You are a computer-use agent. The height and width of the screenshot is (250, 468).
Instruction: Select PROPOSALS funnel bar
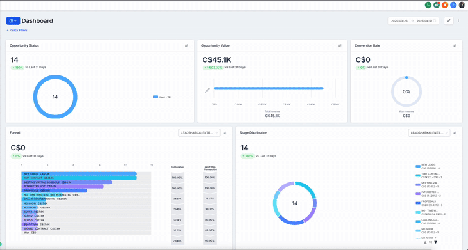54,191
